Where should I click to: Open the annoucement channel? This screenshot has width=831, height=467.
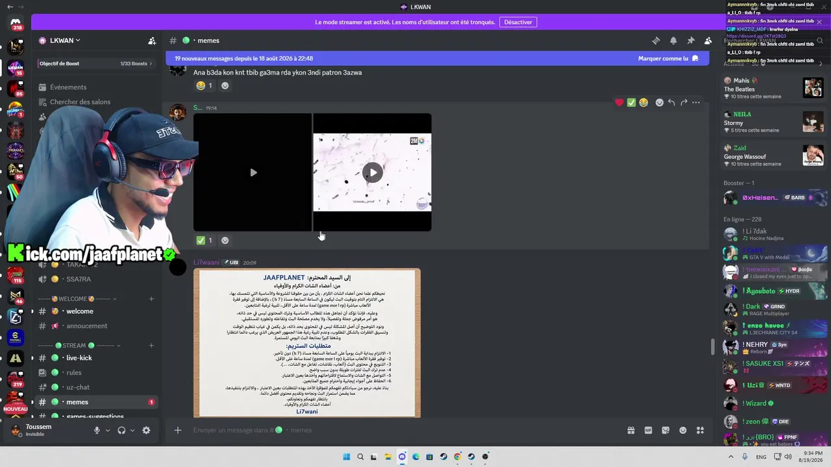(x=96, y=326)
